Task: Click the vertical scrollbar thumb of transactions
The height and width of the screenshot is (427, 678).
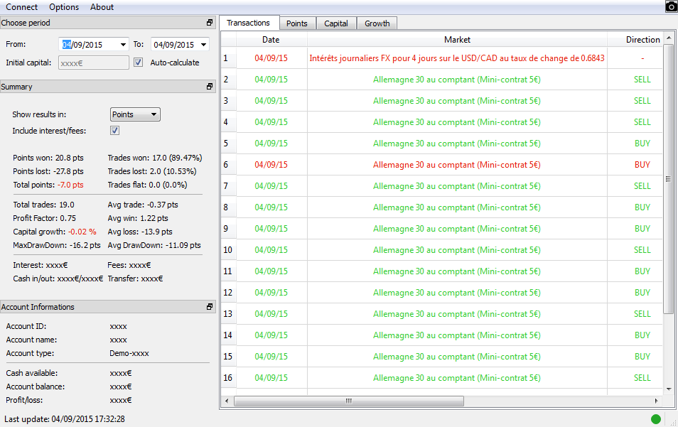Action: (669, 178)
